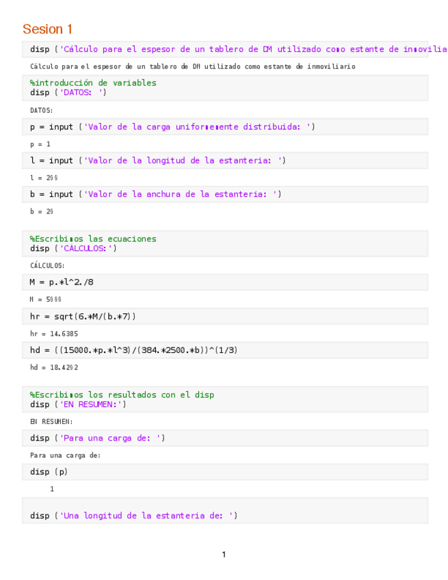Select the '%introducción de variables' comment line
The image size is (448, 580).
coord(93,83)
